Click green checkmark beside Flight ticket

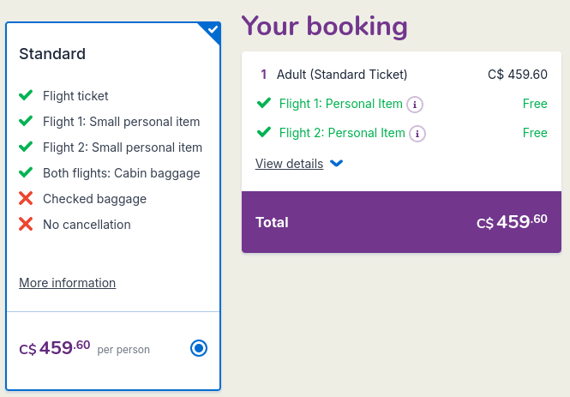[26, 96]
